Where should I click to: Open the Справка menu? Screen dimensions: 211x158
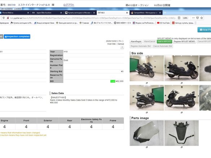click(18, 9)
